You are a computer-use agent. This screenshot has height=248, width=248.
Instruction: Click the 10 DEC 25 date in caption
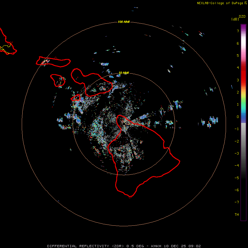[176, 246]
